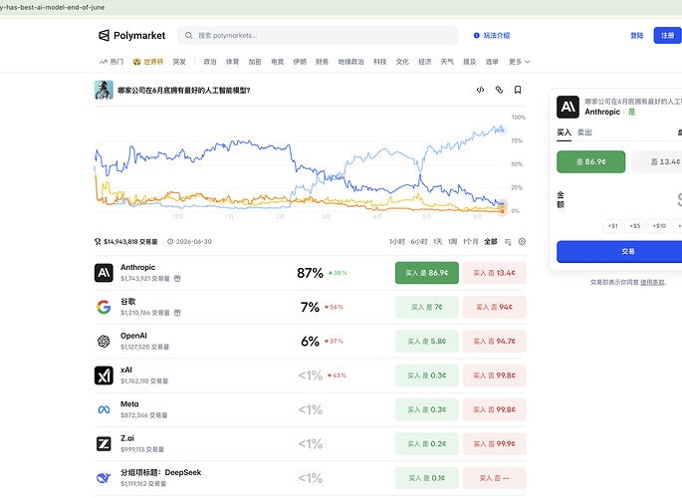Click 买入 否 13.4¢ for Anthropic
Image resolution: width=682 pixels, height=498 pixels.
click(494, 273)
